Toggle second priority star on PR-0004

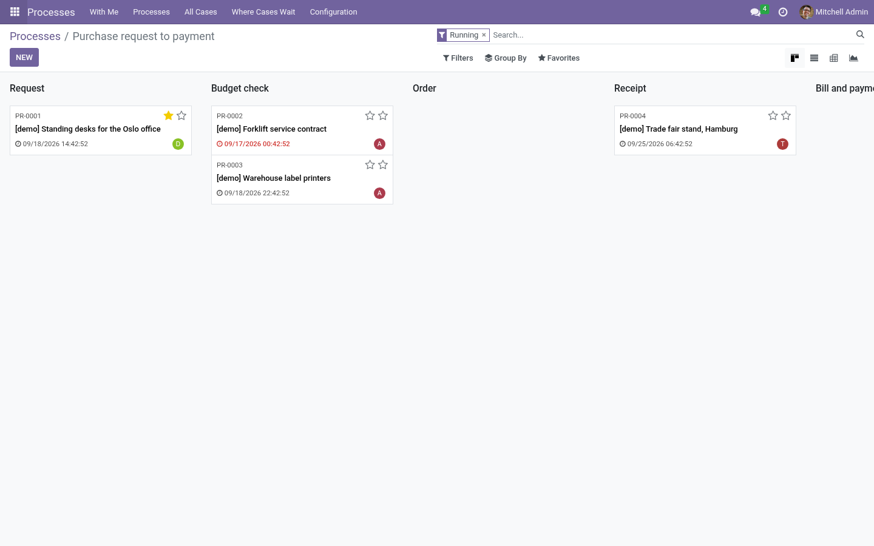point(786,115)
